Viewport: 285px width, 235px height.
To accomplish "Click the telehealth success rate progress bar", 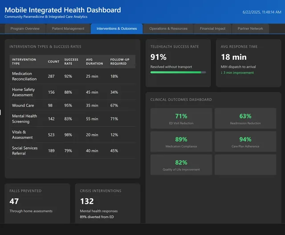I will [x=178, y=72].
